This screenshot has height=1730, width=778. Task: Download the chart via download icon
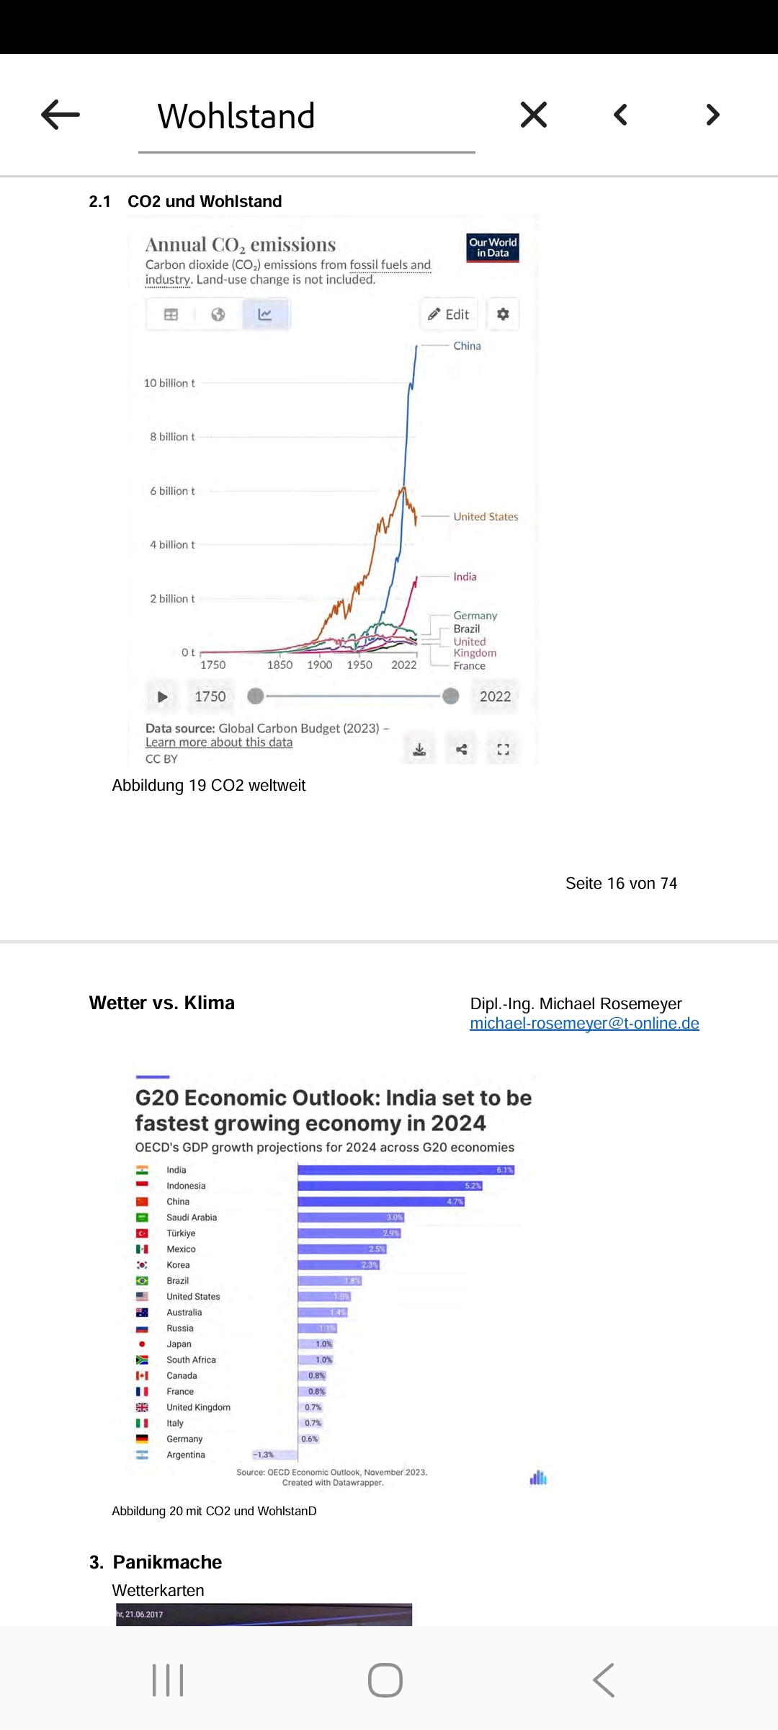[419, 750]
